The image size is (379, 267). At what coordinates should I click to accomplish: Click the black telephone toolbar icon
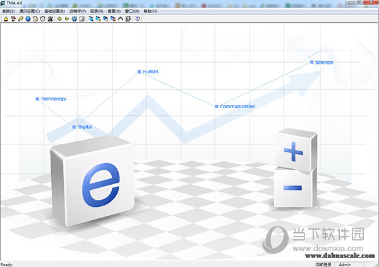pos(51,18)
